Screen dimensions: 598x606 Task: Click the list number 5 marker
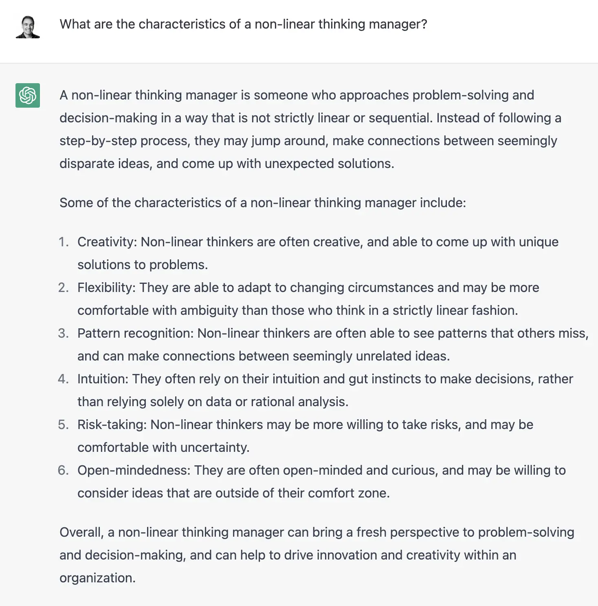[x=64, y=425]
